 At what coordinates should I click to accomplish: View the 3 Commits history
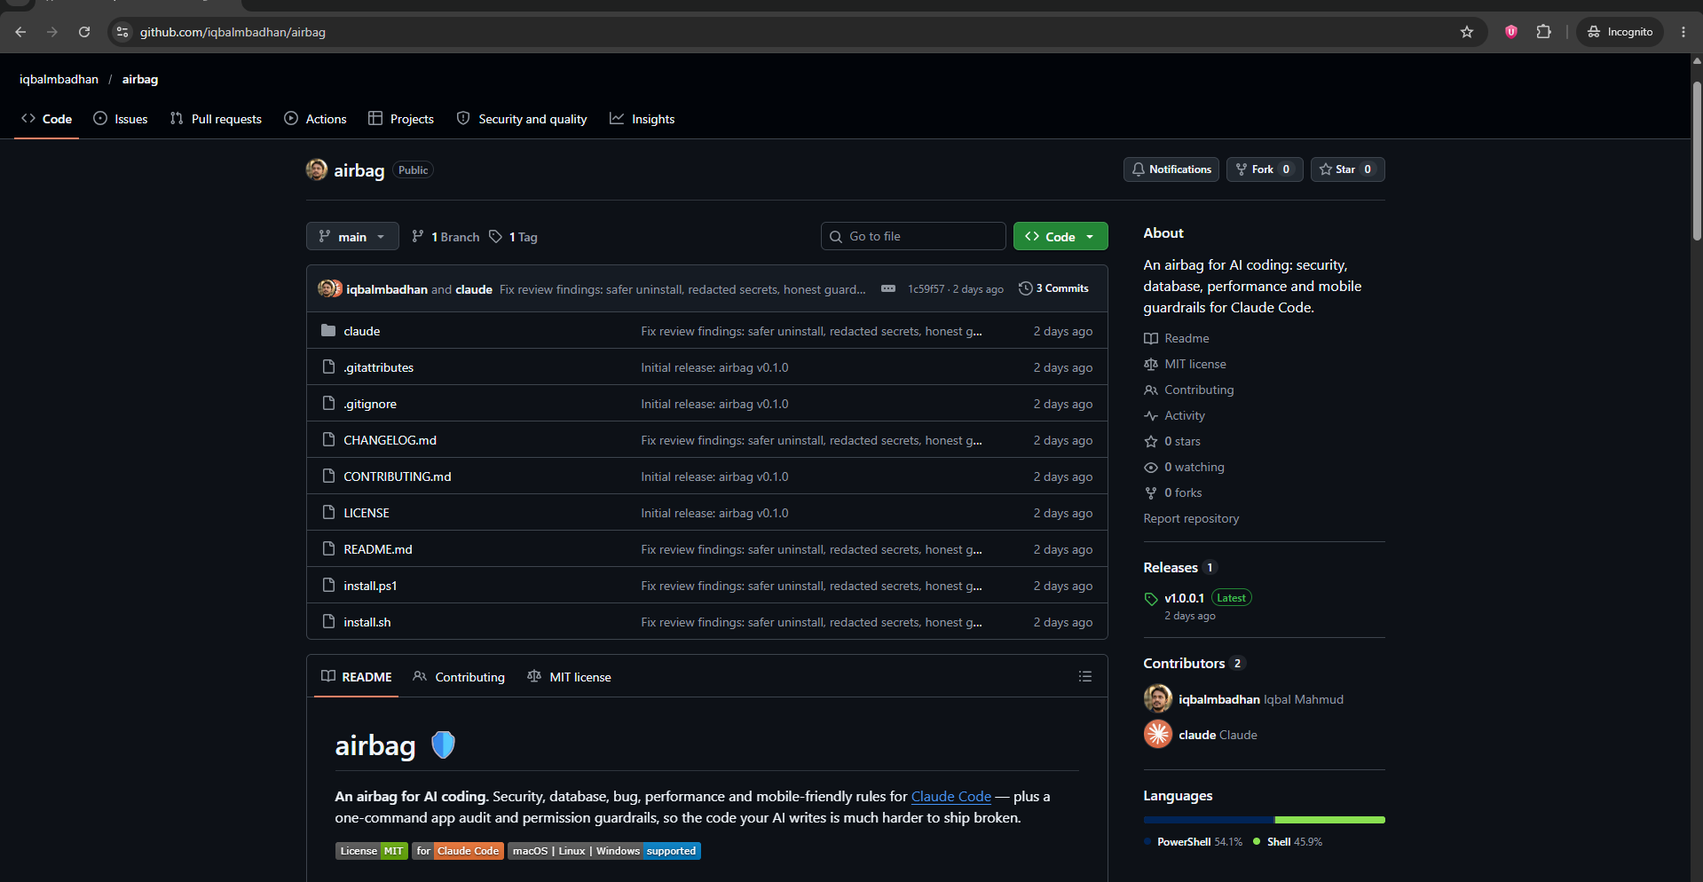[1053, 288]
